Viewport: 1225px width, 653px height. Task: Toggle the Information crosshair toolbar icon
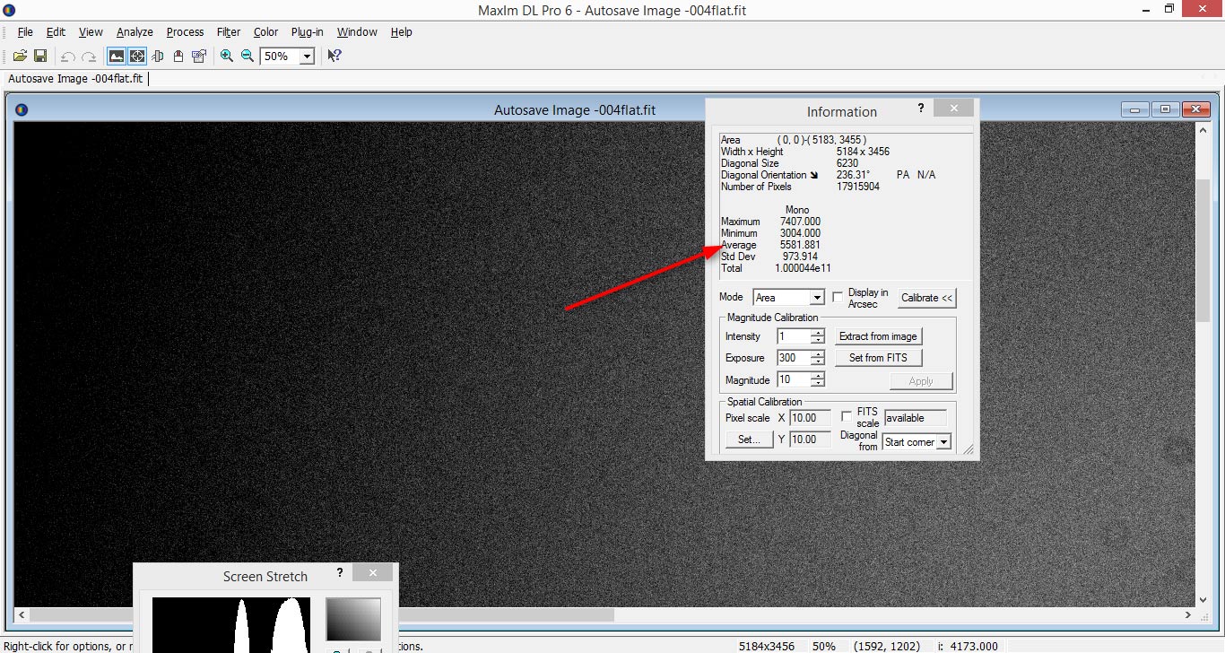136,56
